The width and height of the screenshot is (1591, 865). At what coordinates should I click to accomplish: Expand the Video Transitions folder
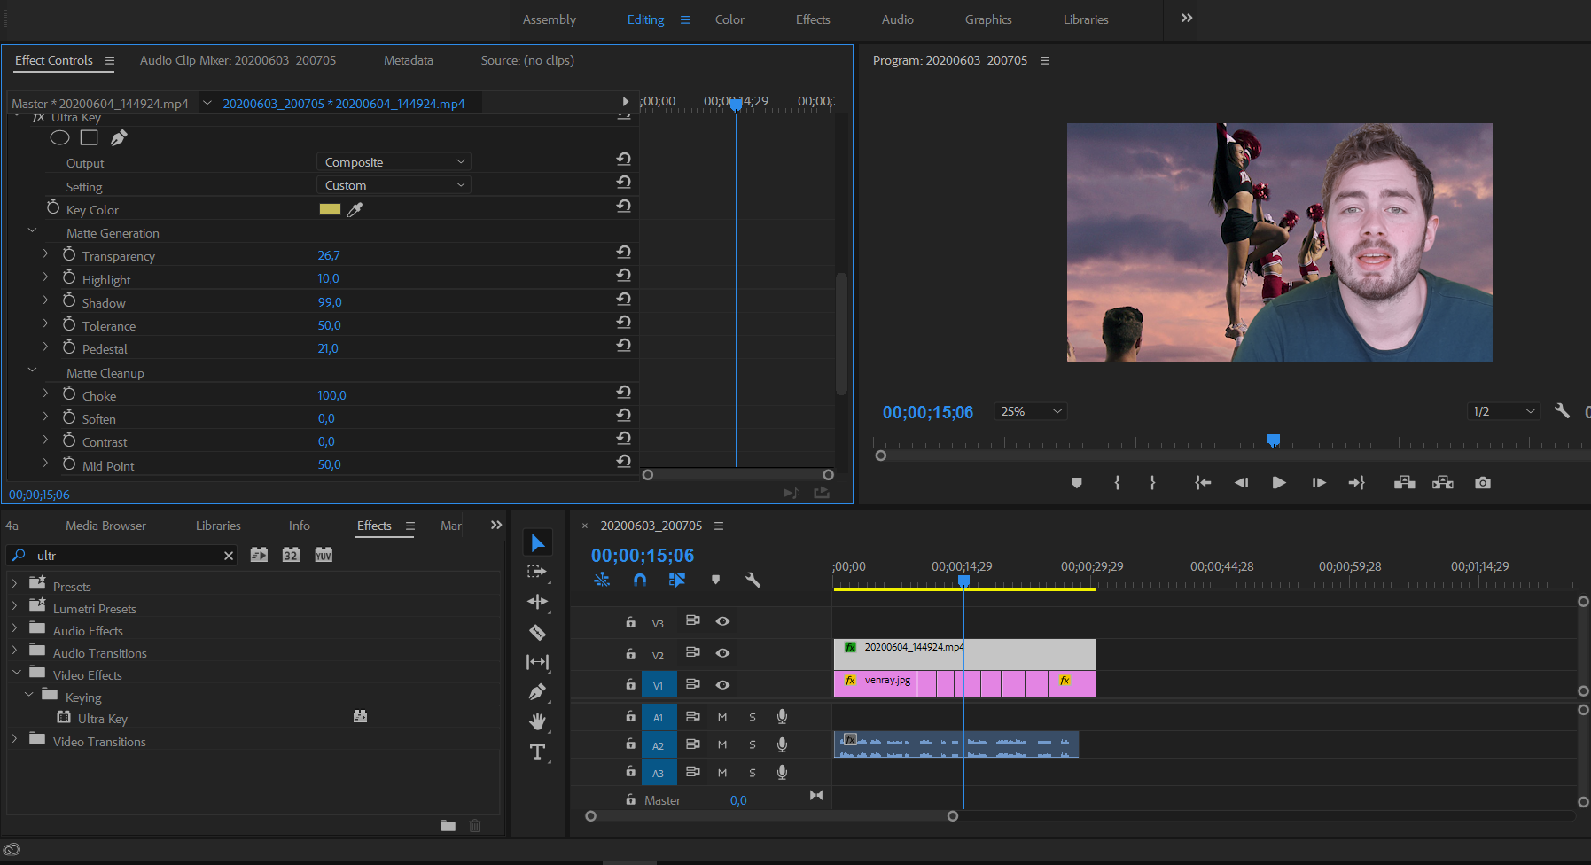(14, 739)
